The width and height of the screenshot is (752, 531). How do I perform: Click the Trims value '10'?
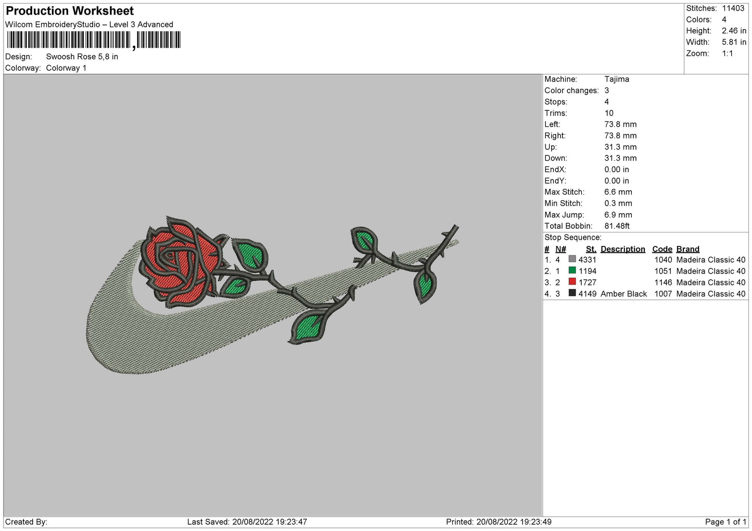point(609,113)
